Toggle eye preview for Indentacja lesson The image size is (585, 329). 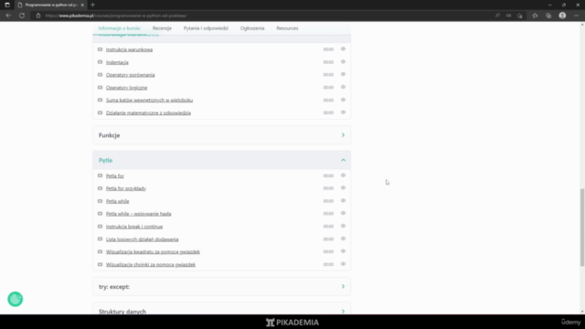[x=343, y=61]
